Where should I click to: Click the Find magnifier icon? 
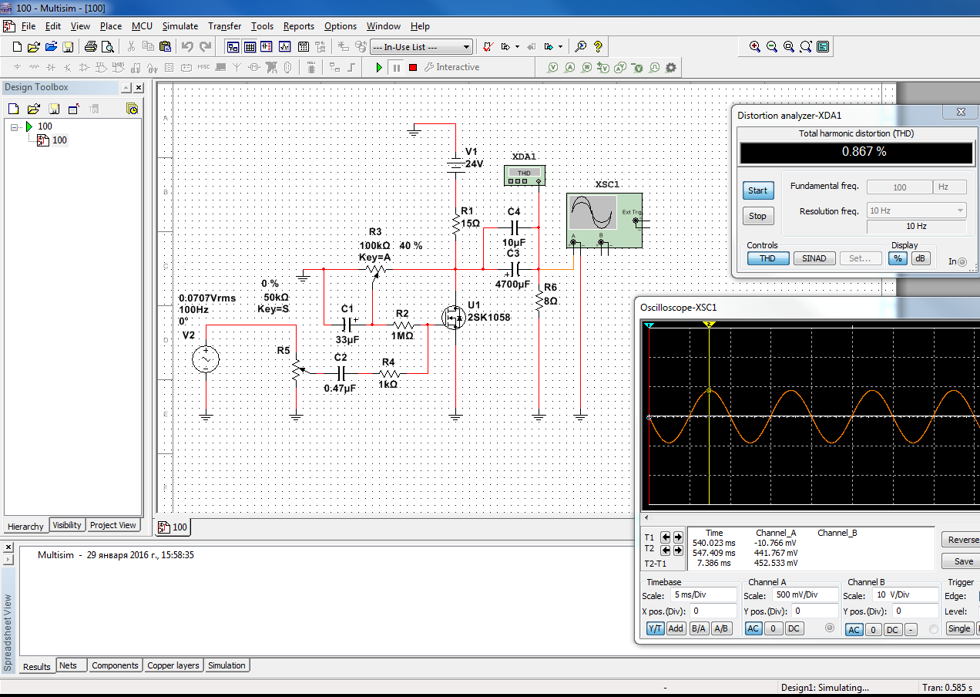[581, 47]
